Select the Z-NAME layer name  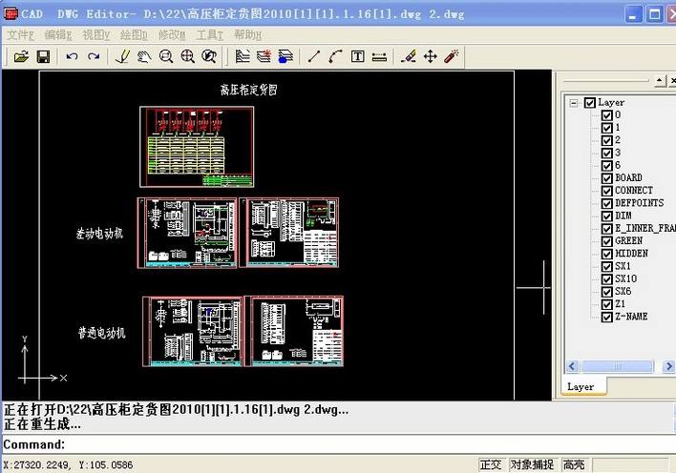[631, 317]
